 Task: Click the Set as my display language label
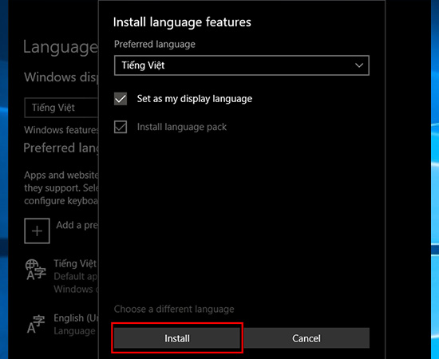point(195,99)
